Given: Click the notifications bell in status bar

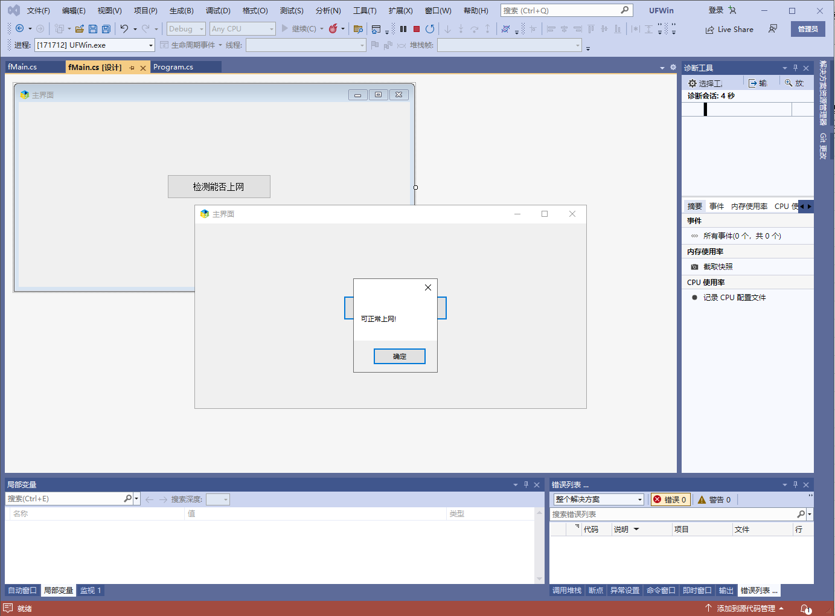Looking at the screenshot, I should 805,609.
